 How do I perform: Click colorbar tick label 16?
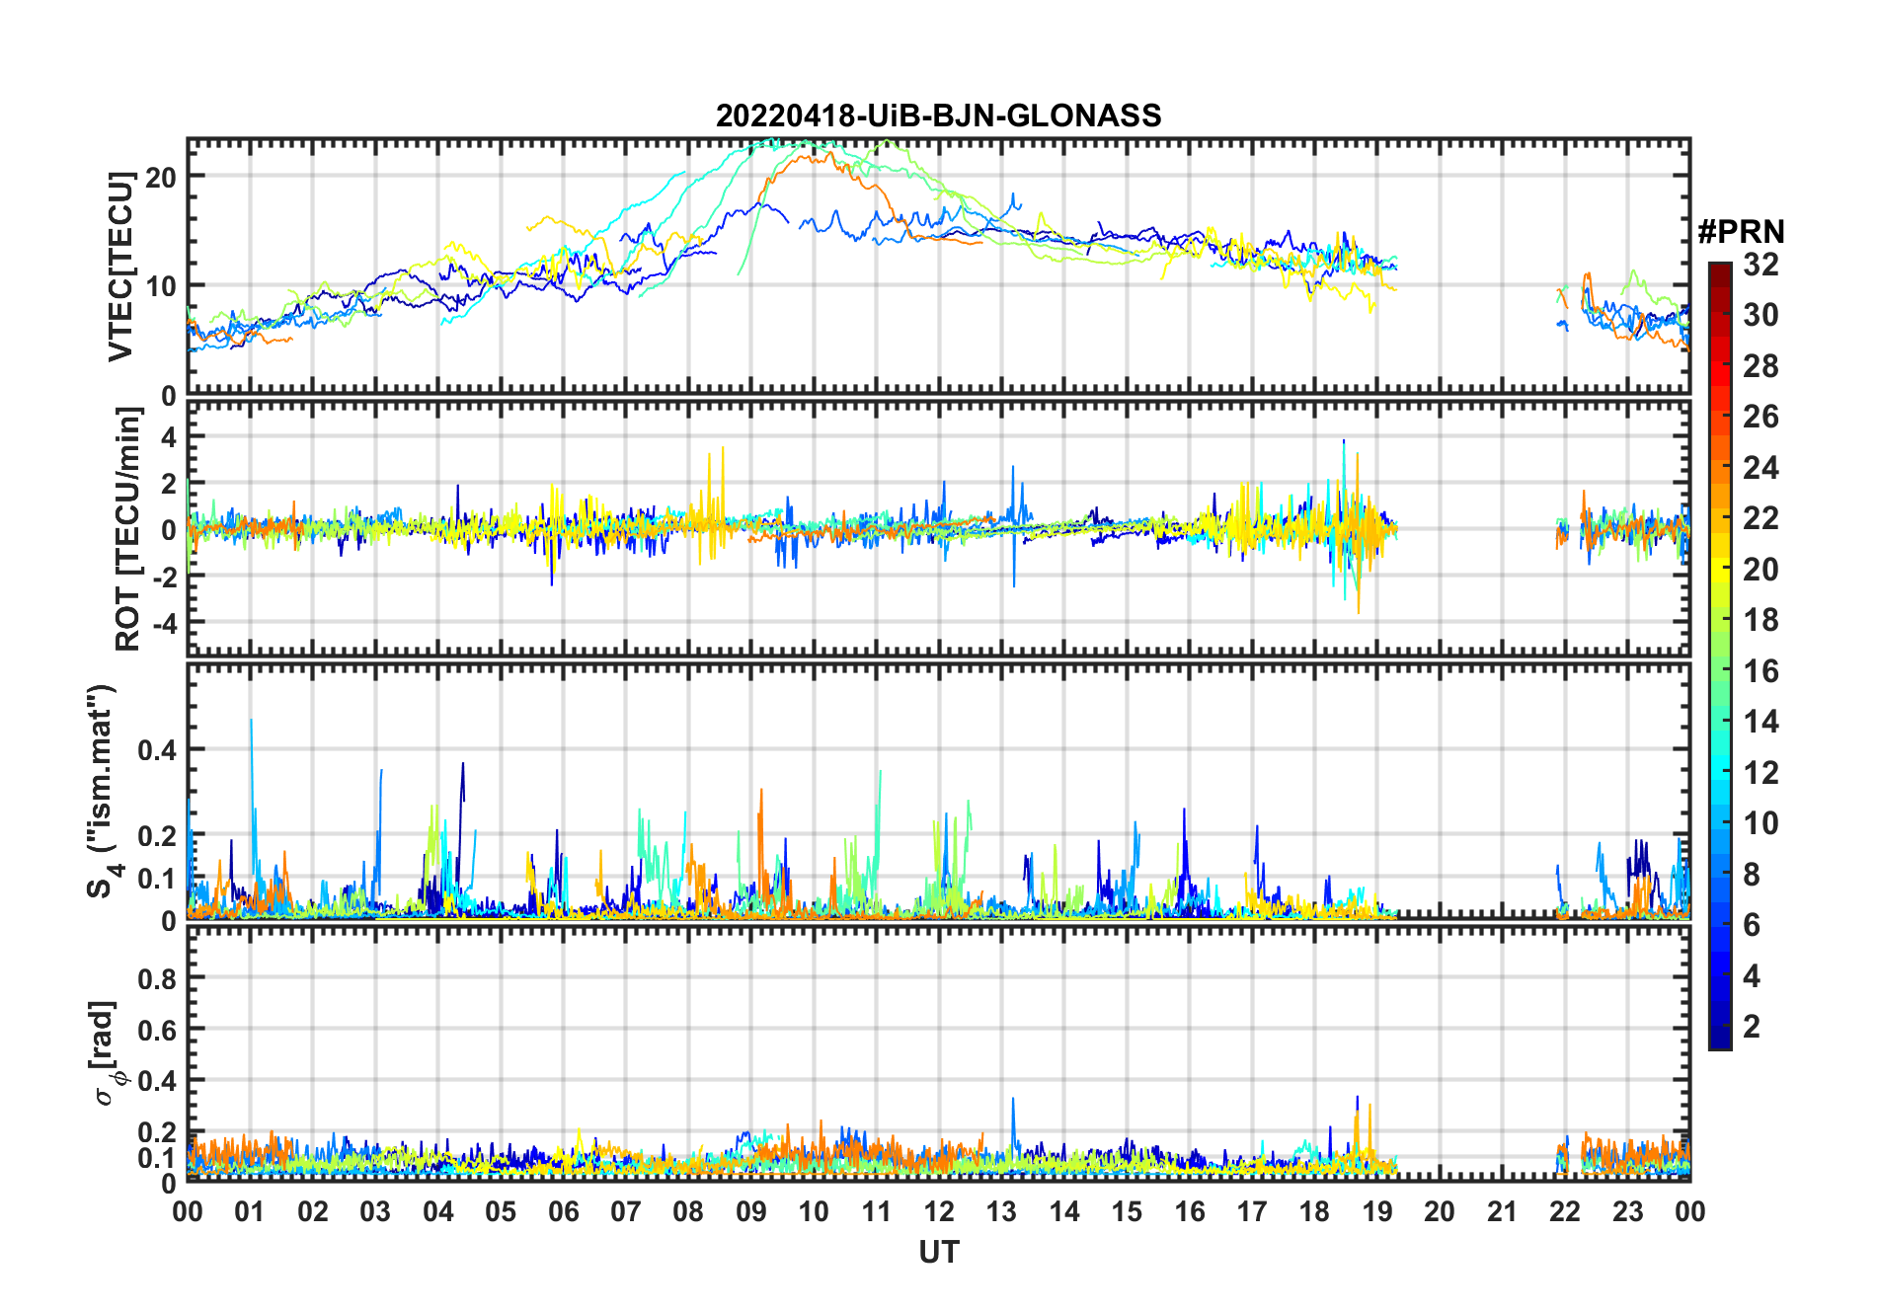[x=1761, y=671]
